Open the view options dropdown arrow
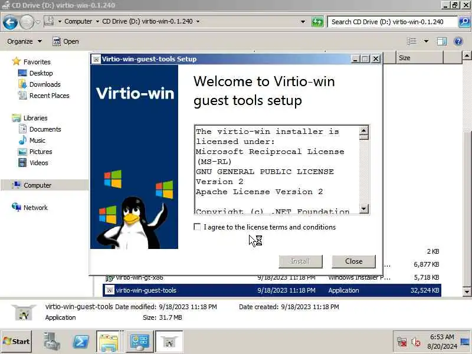 click(426, 41)
